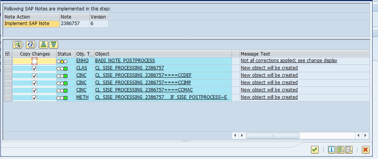Confirm with the green checkmark button
This screenshot has height=159, width=378.
coord(314,150)
